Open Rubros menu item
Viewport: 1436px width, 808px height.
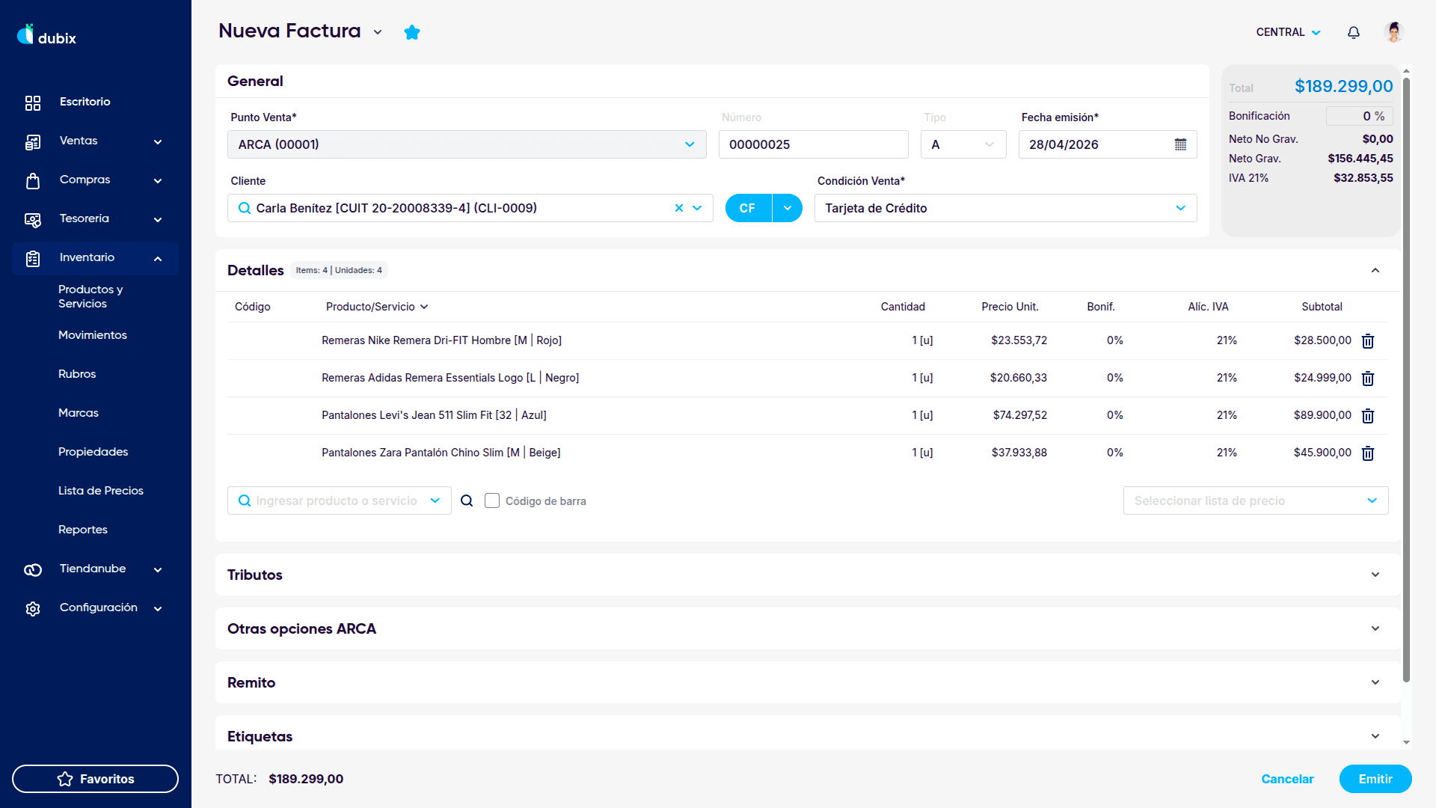(77, 374)
